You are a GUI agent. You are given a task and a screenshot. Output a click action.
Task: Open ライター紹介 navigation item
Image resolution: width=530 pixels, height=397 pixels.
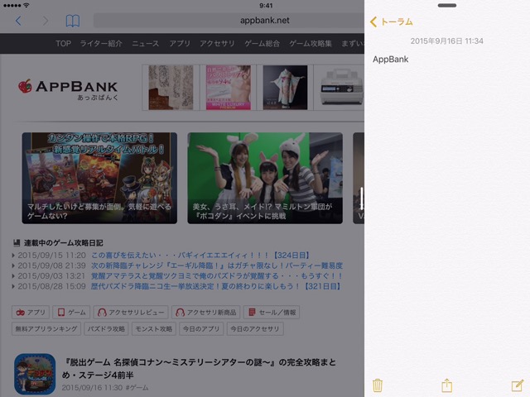point(101,44)
